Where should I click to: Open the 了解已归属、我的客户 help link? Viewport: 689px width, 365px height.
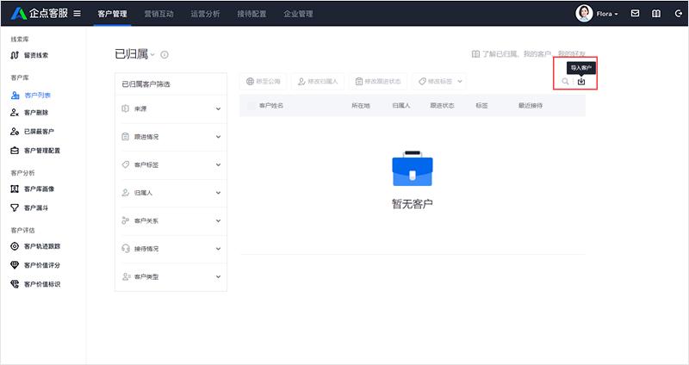tap(528, 54)
